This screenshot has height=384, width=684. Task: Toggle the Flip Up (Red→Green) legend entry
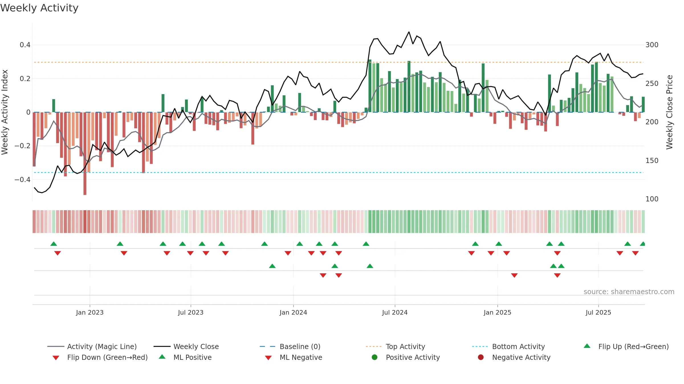click(x=626, y=346)
